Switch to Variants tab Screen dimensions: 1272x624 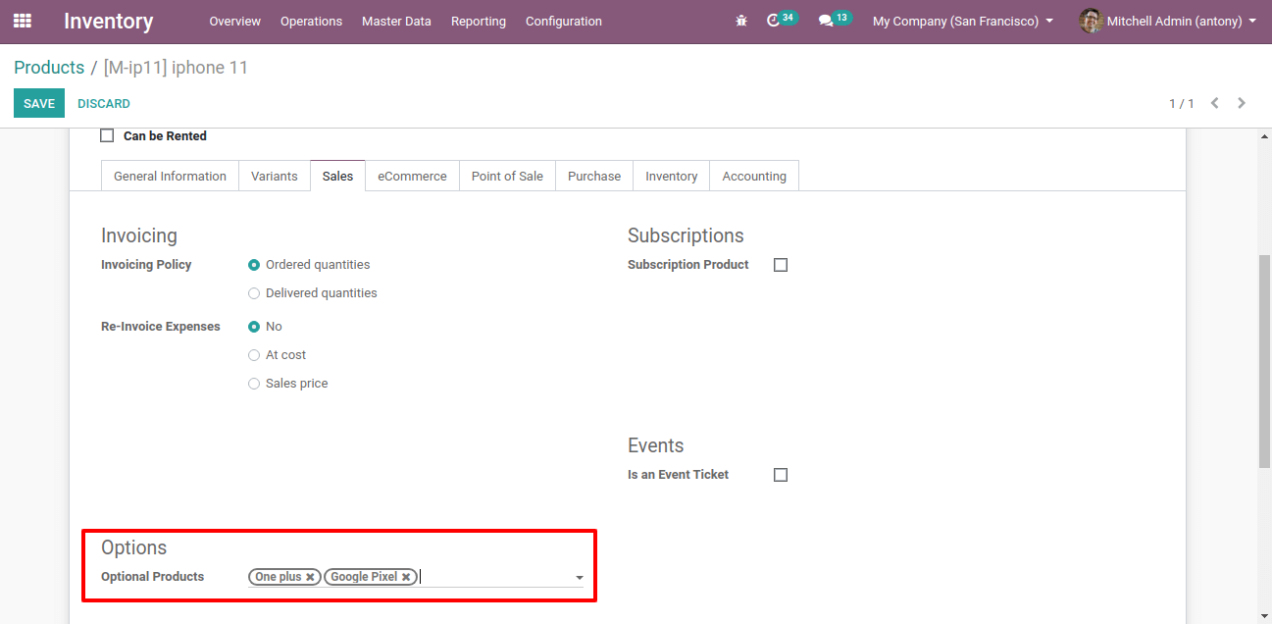tap(275, 176)
